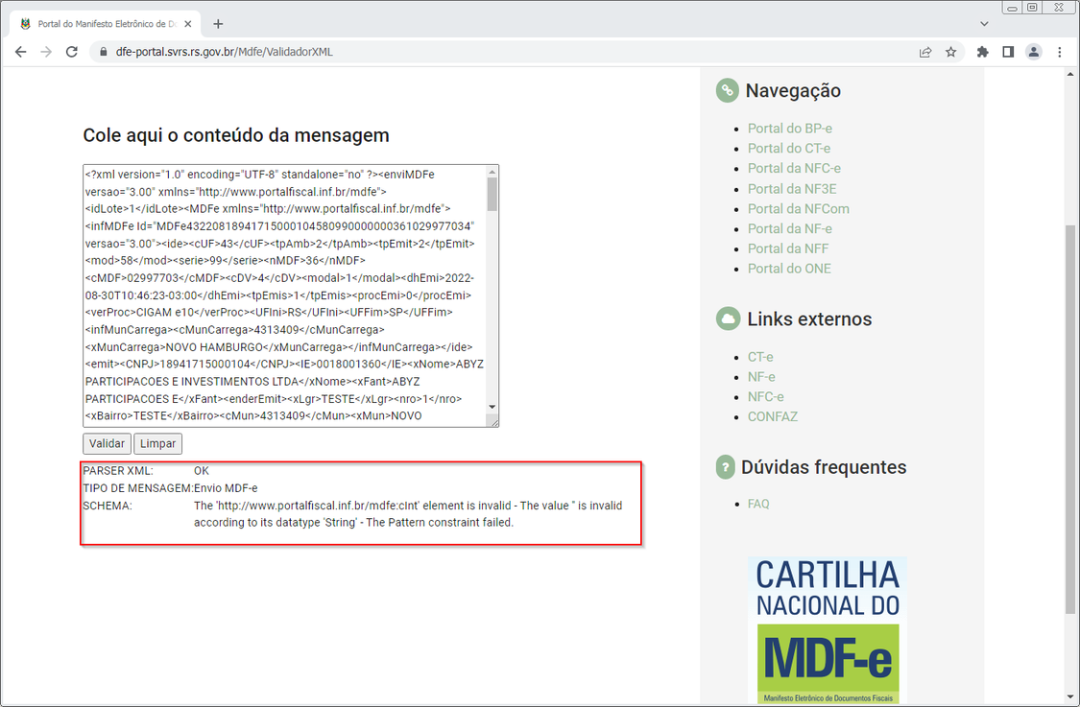Close the Portal do Manifesto Eletrônico tab
Screen dimensions: 1080x707
pos(188,24)
